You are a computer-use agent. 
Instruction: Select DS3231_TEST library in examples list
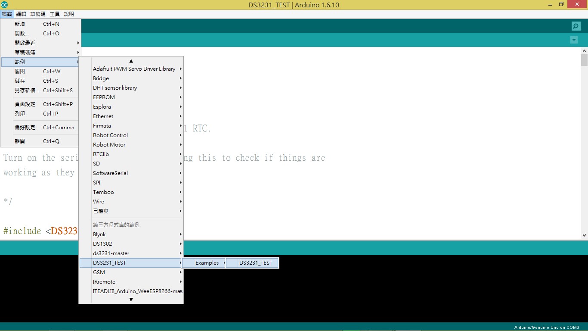[131, 263]
